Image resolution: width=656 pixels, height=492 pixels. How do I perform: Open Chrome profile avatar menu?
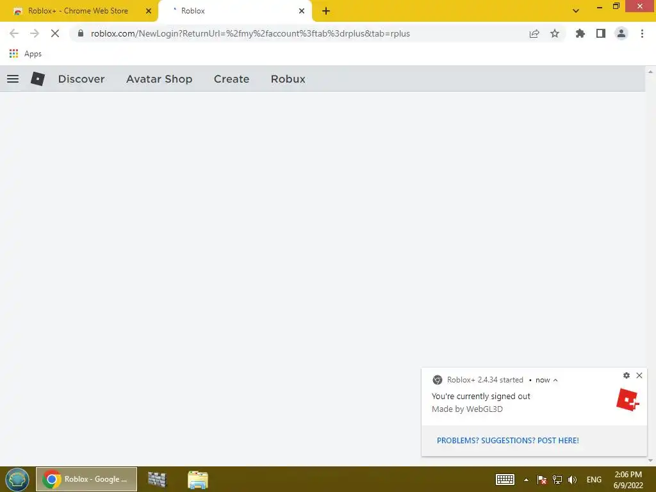coord(621,33)
